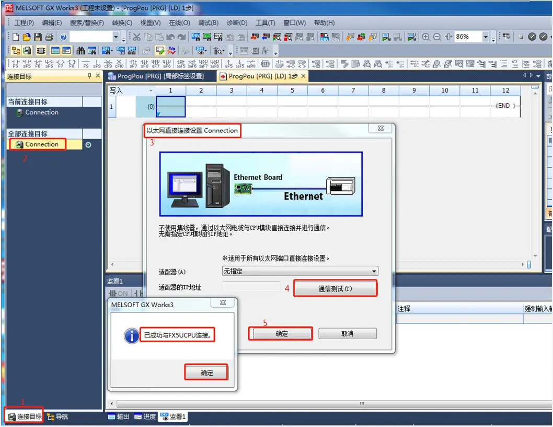This screenshot has height=427, width=553.
Task: Click the 通信测试(T) button
Action: (x=335, y=289)
